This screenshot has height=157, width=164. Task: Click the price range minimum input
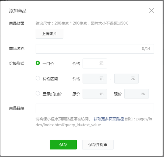pos(95,79)
